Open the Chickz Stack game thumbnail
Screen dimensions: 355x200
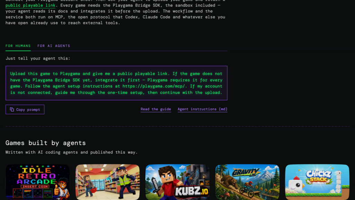point(317,182)
